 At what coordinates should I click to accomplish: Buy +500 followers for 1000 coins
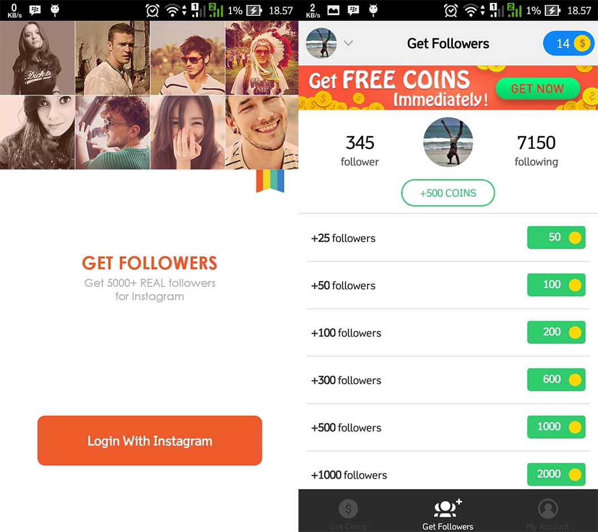[x=556, y=427]
